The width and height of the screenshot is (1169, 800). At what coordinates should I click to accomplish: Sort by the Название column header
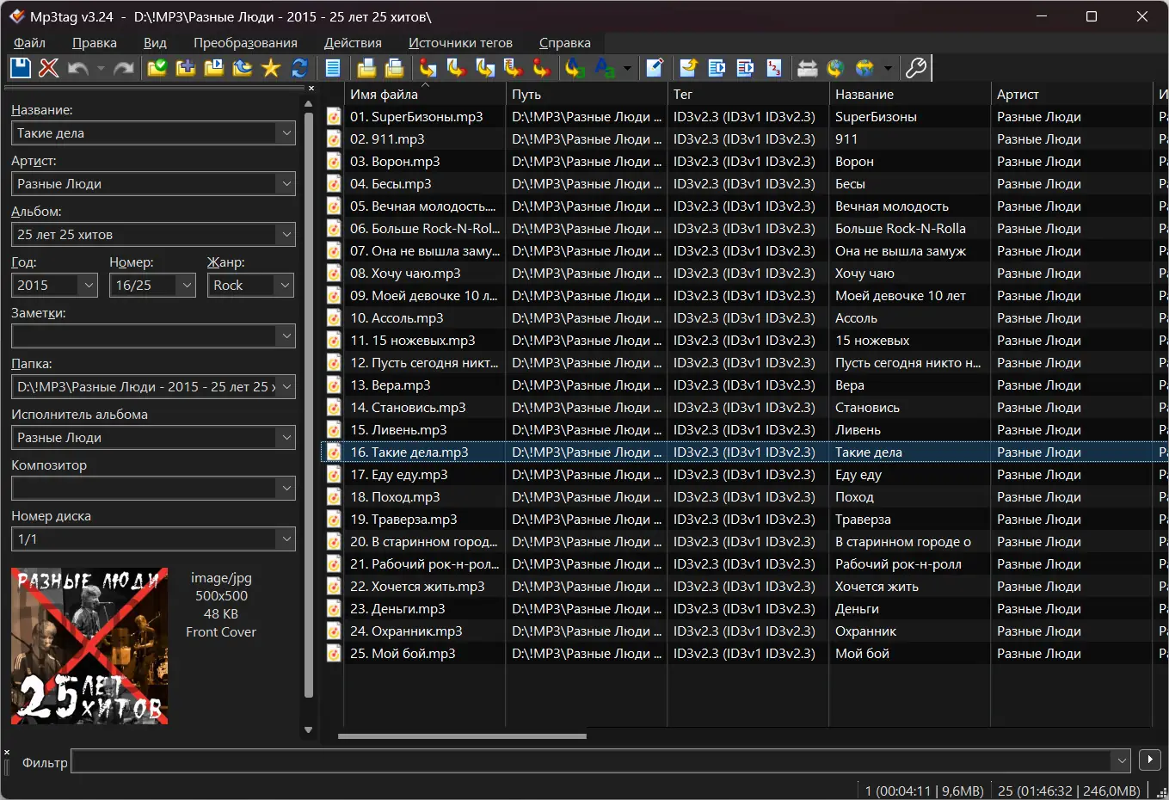click(x=910, y=95)
